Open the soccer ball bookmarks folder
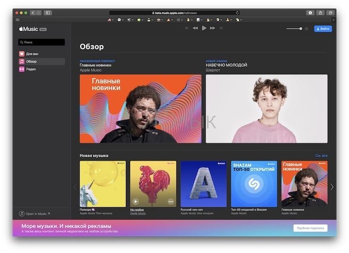Image resolution: width=349 pixels, height=253 pixels. (119, 20)
